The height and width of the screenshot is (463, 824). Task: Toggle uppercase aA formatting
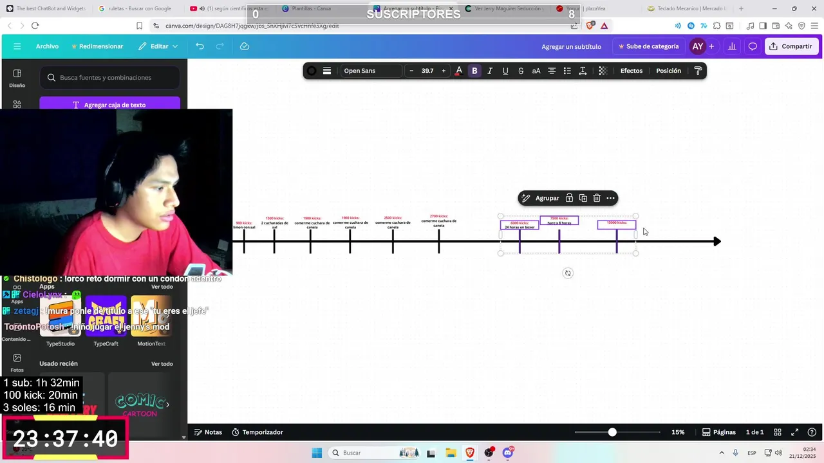[536, 71]
